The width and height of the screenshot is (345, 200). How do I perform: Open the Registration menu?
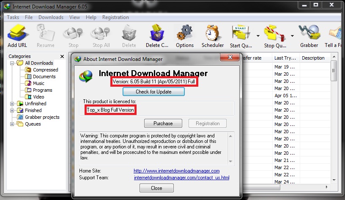115,17
